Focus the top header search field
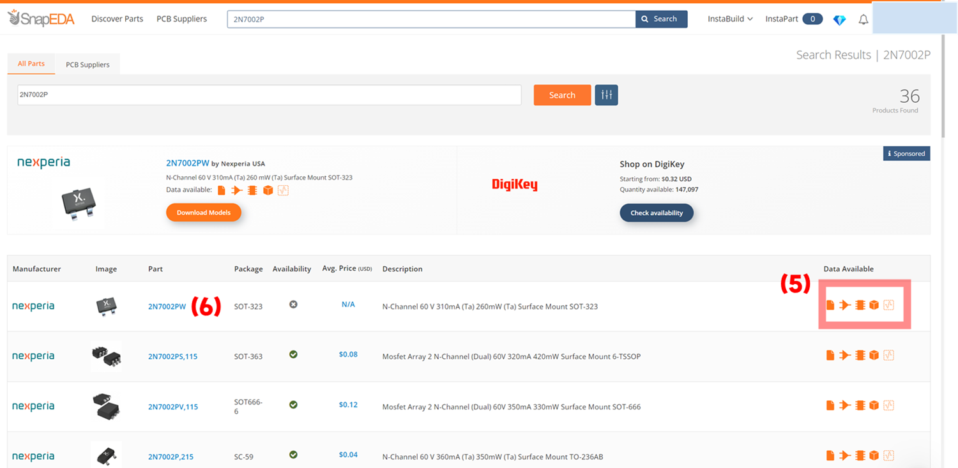This screenshot has width=958, height=468. 431,19
